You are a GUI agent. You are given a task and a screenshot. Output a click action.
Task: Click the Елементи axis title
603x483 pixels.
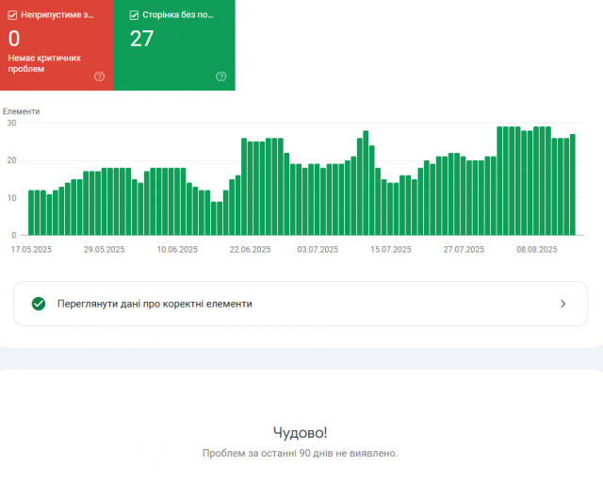pyautogui.click(x=21, y=111)
